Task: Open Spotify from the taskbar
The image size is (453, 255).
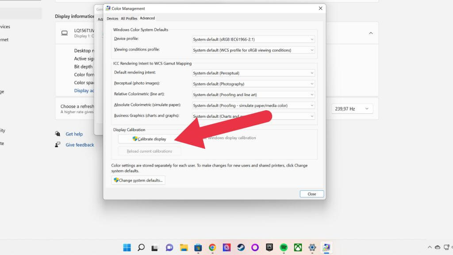Action: click(x=284, y=247)
